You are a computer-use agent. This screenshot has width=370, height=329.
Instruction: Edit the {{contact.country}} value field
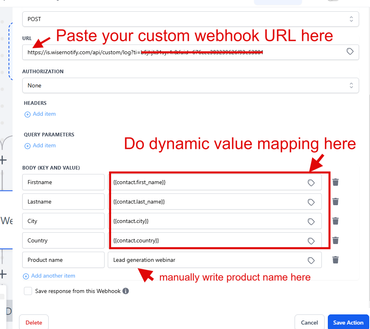point(215,240)
